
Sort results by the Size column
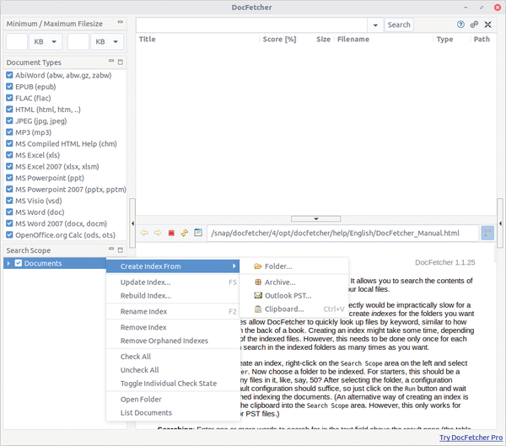coord(323,40)
